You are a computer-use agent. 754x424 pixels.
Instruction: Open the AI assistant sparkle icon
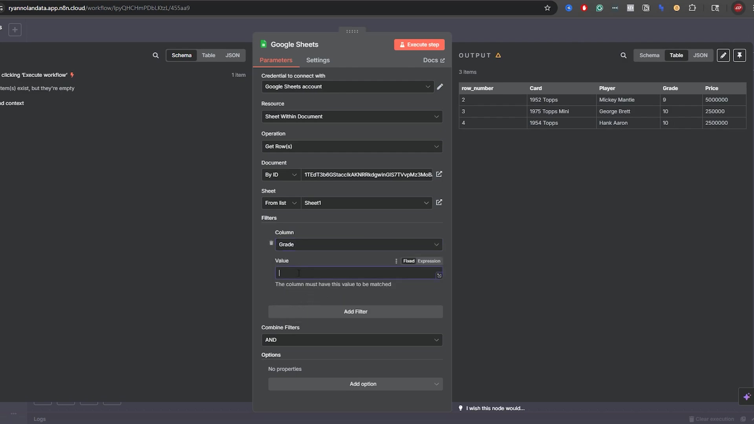(x=747, y=397)
